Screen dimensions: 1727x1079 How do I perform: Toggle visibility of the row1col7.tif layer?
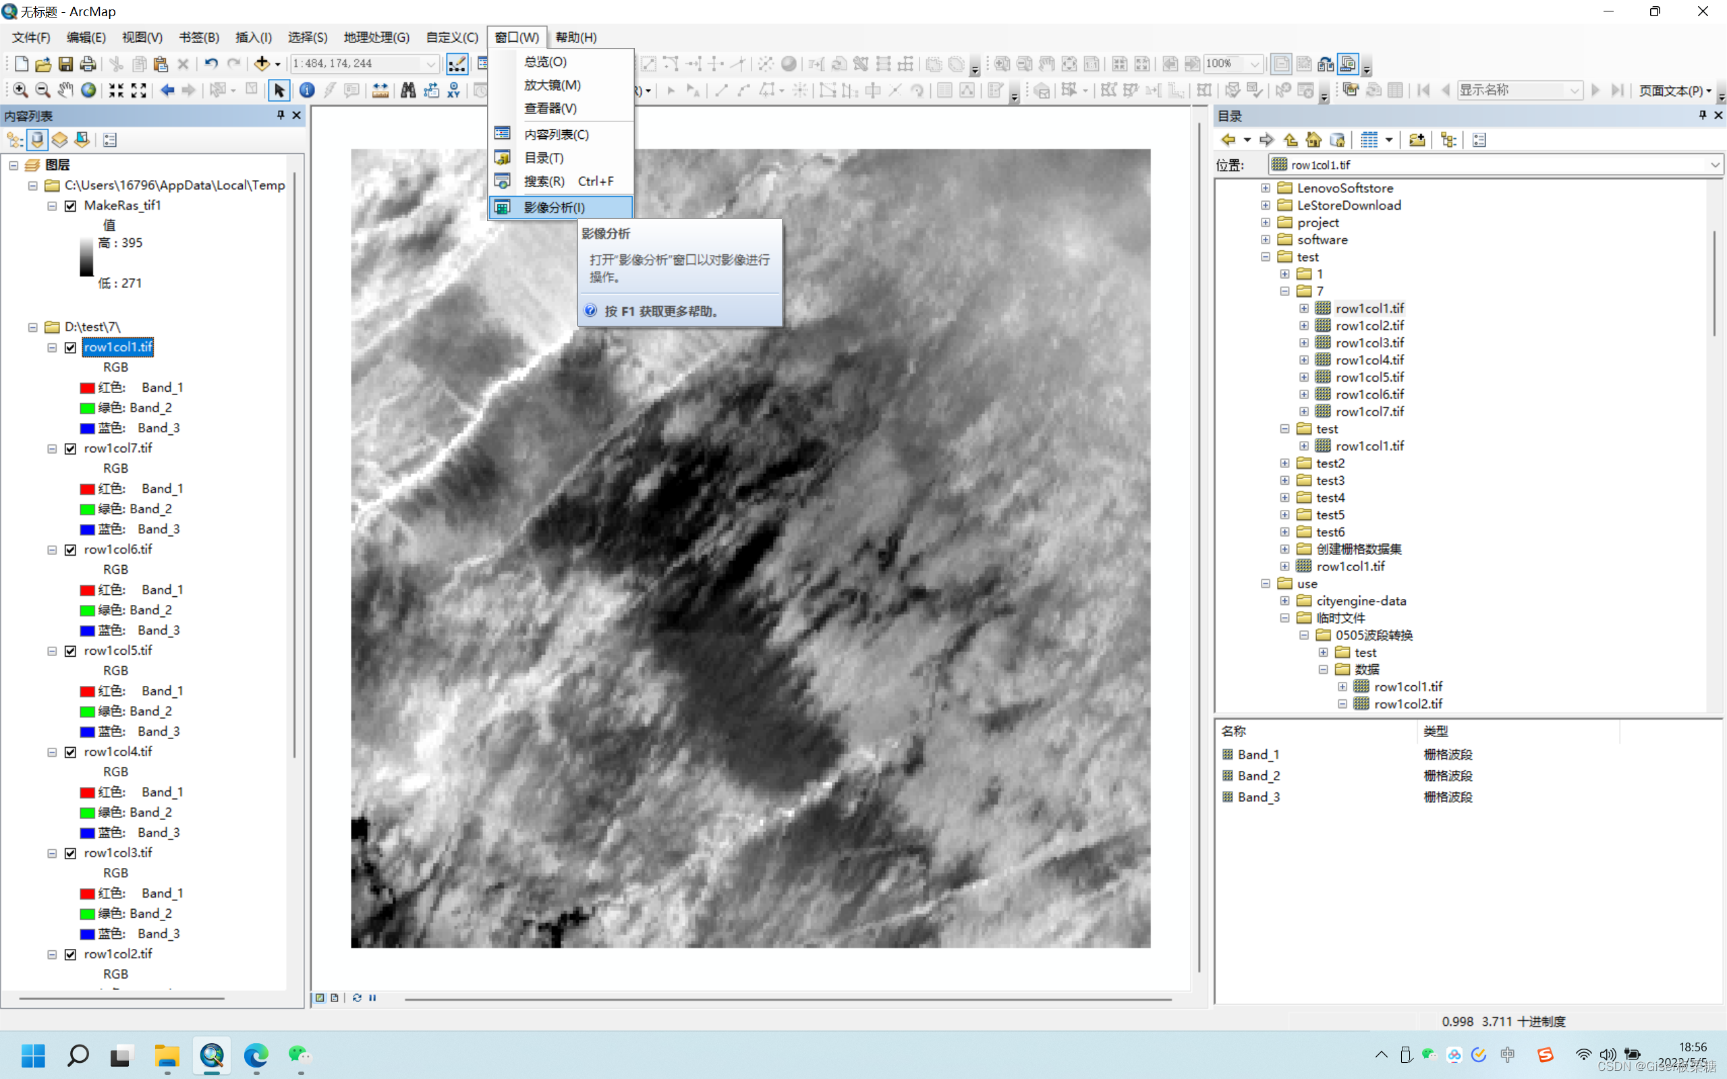[x=71, y=449]
